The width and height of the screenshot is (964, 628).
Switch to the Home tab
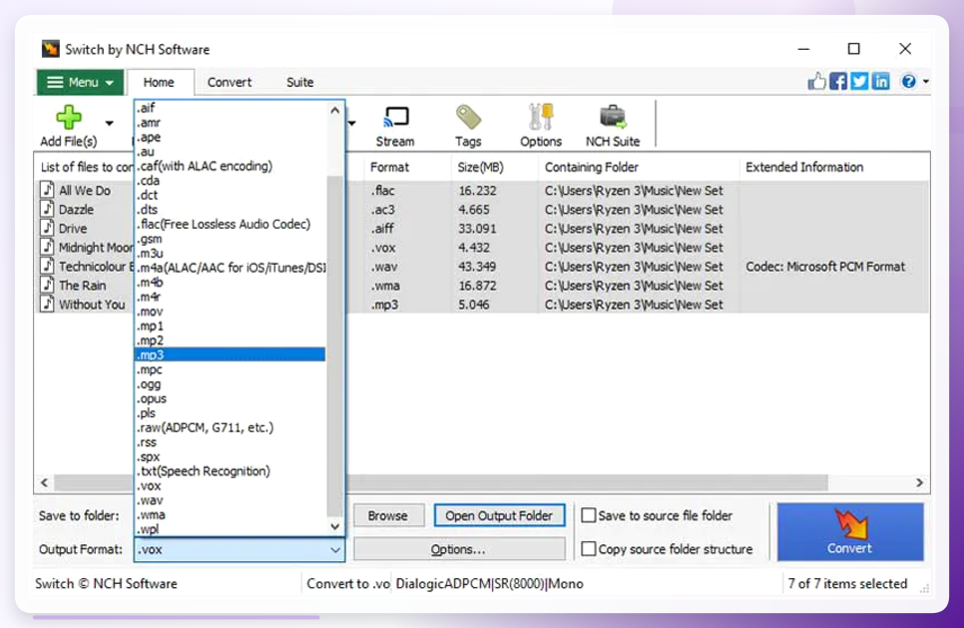159,83
